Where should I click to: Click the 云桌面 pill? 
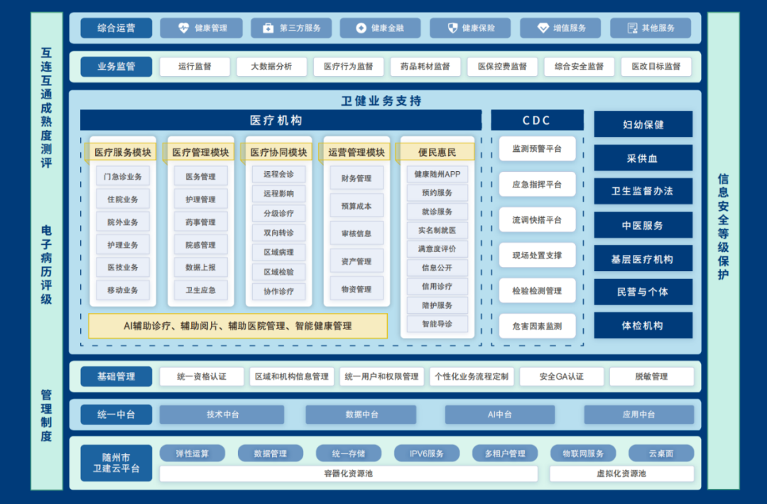661,454
